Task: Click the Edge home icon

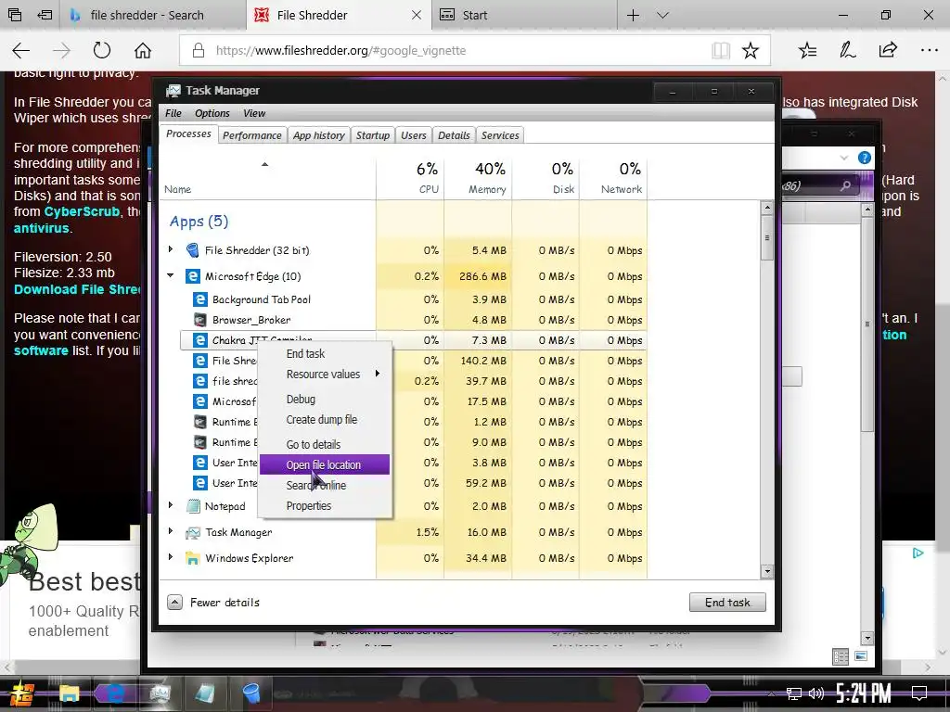Action: [143, 50]
